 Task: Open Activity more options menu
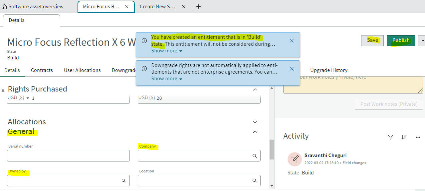[x=418, y=137]
